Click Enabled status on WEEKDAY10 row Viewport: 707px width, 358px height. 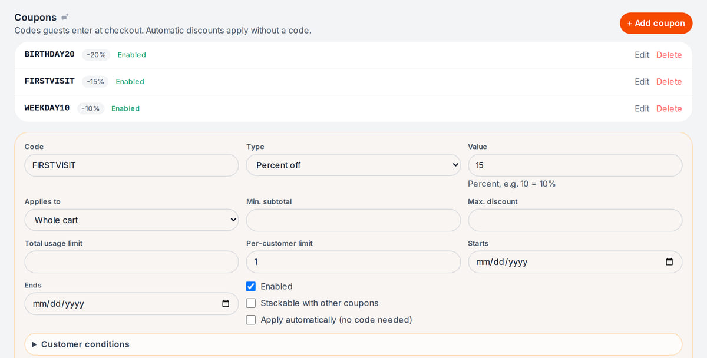[x=125, y=108]
